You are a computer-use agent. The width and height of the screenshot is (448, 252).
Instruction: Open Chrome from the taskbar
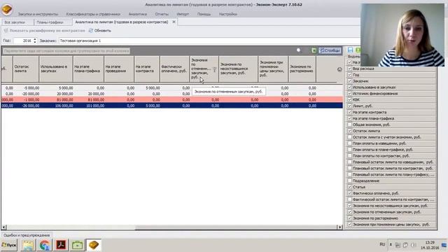coord(45,245)
